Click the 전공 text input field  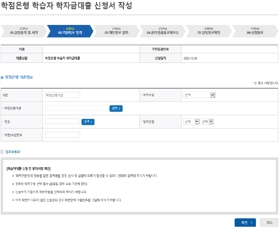coord(63,121)
